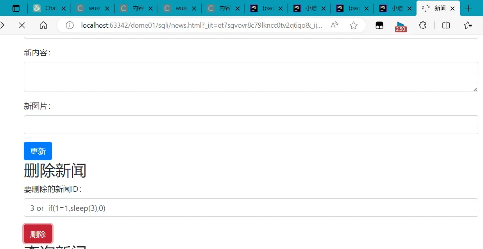Focus the 新内容 text area
Image resolution: width=483 pixels, height=249 pixels.
tap(250, 77)
